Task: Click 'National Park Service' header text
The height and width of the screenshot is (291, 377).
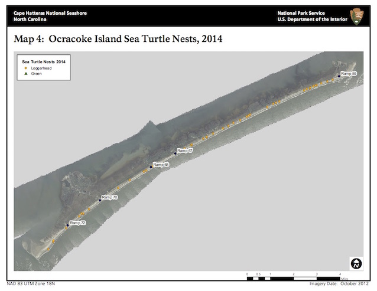Action: click(x=301, y=13)
